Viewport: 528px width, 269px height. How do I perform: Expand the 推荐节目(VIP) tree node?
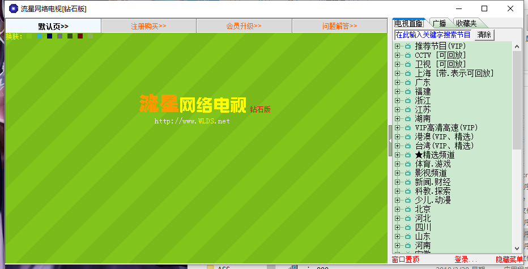pyautogui.click(x=397, y=46)
